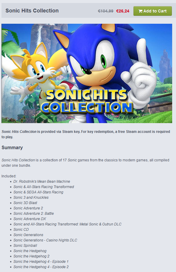Click Sonic the Hedgehog 4 - Episode 1

41,262
